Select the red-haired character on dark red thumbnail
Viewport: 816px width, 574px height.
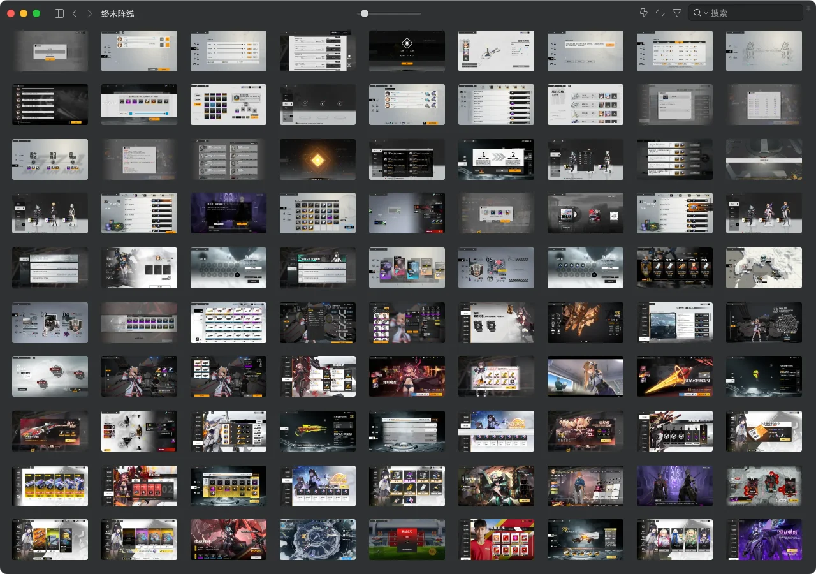point(407,376)
